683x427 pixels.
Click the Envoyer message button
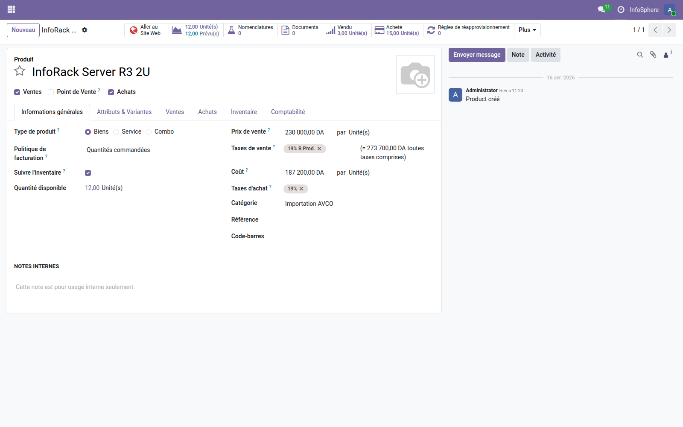pos(476,55)
